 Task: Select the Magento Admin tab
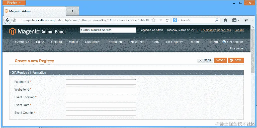pos(35,11)
